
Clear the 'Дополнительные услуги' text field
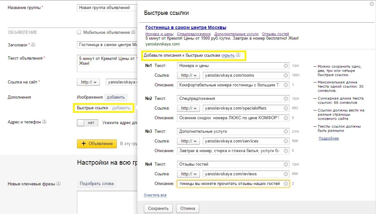point(286,131)
